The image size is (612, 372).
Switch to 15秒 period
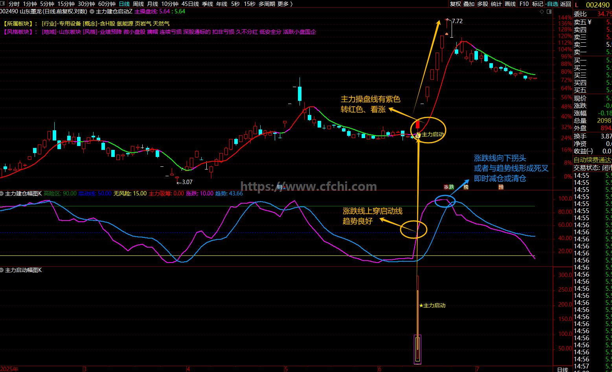[250, 4]
